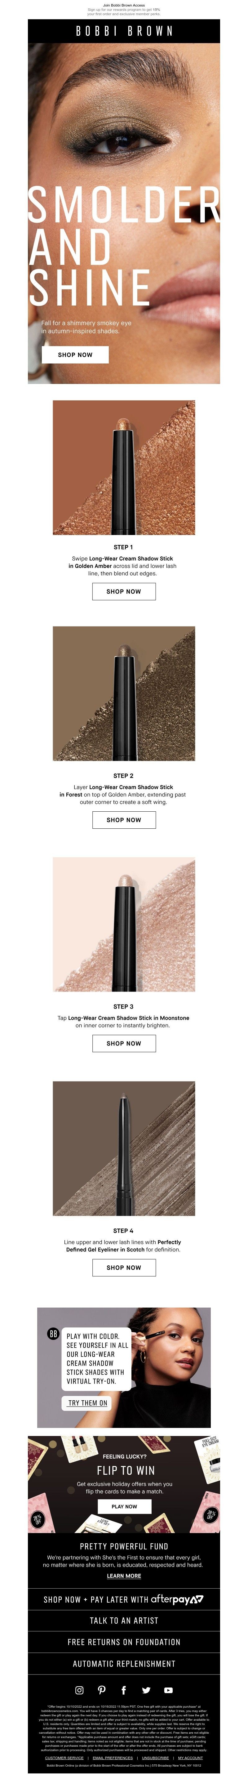Open the Bobbi Brown header logo

124,31
